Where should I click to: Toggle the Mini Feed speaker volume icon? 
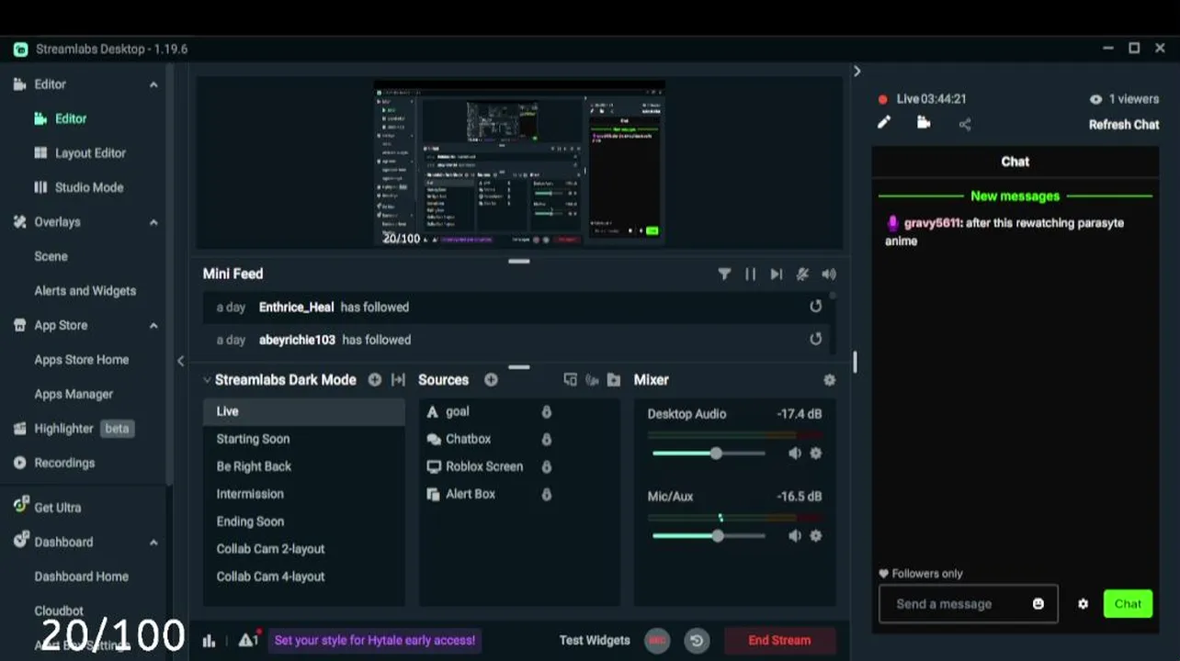pyautogui.click(x=829, y=274)
